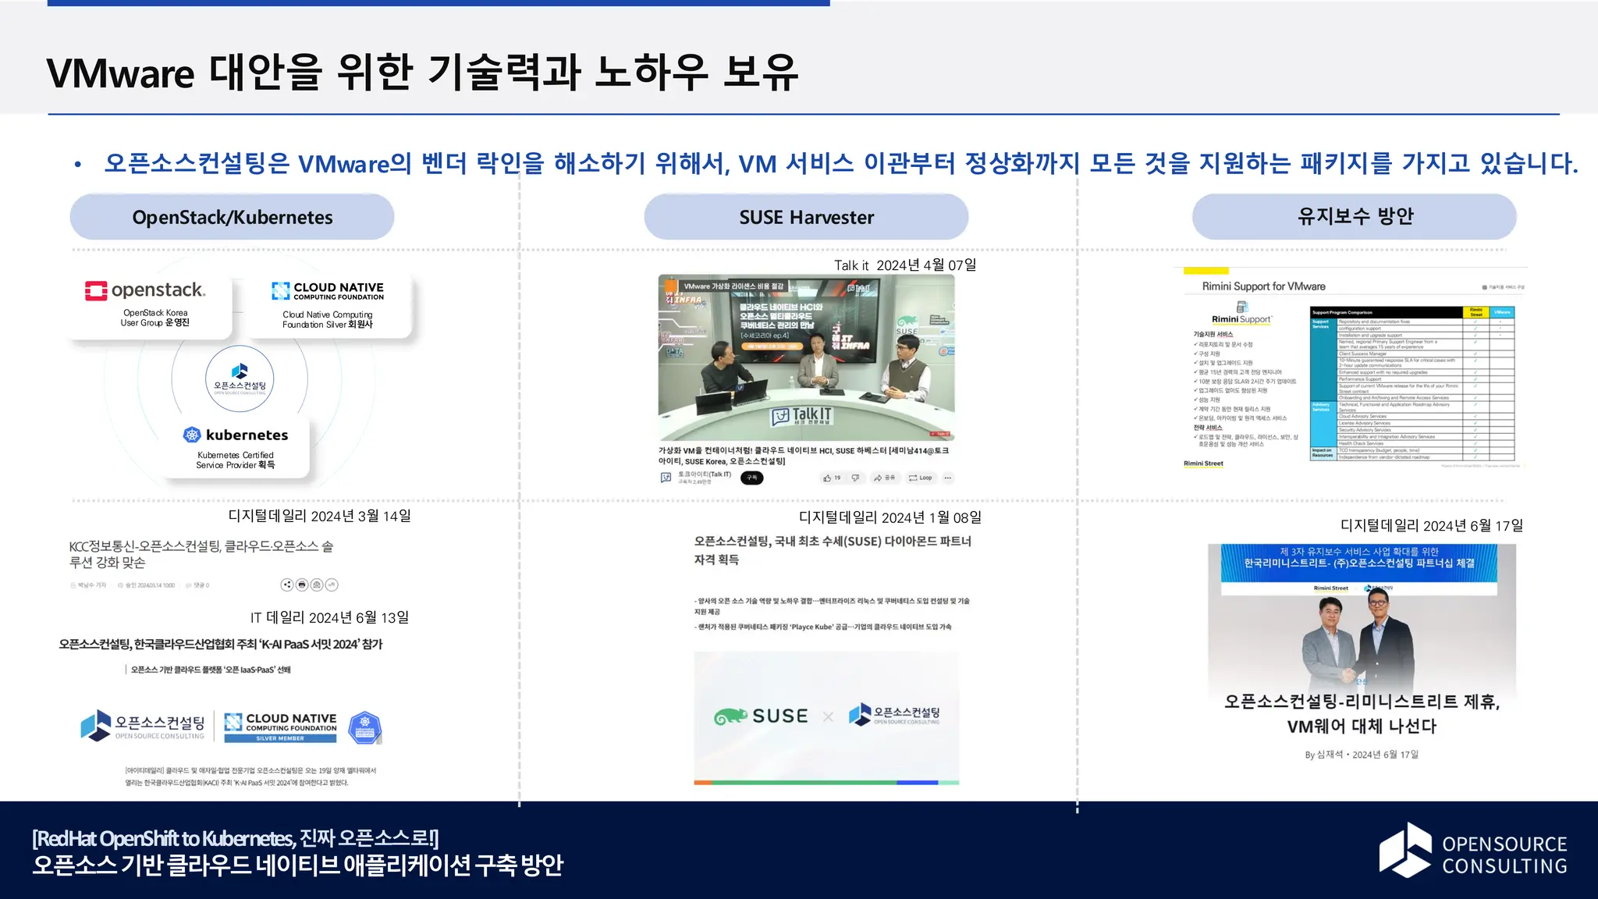
Task: Click the thumbs-up like icon with 19
Action: pyautogui.click(x=831, y=478)
